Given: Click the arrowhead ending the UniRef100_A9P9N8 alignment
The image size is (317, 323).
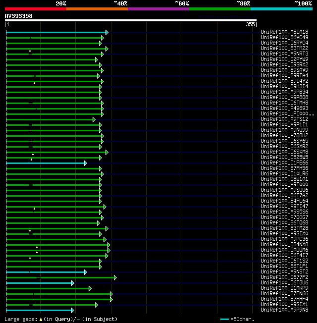Looking at the screenshot, I should point(72,311).
